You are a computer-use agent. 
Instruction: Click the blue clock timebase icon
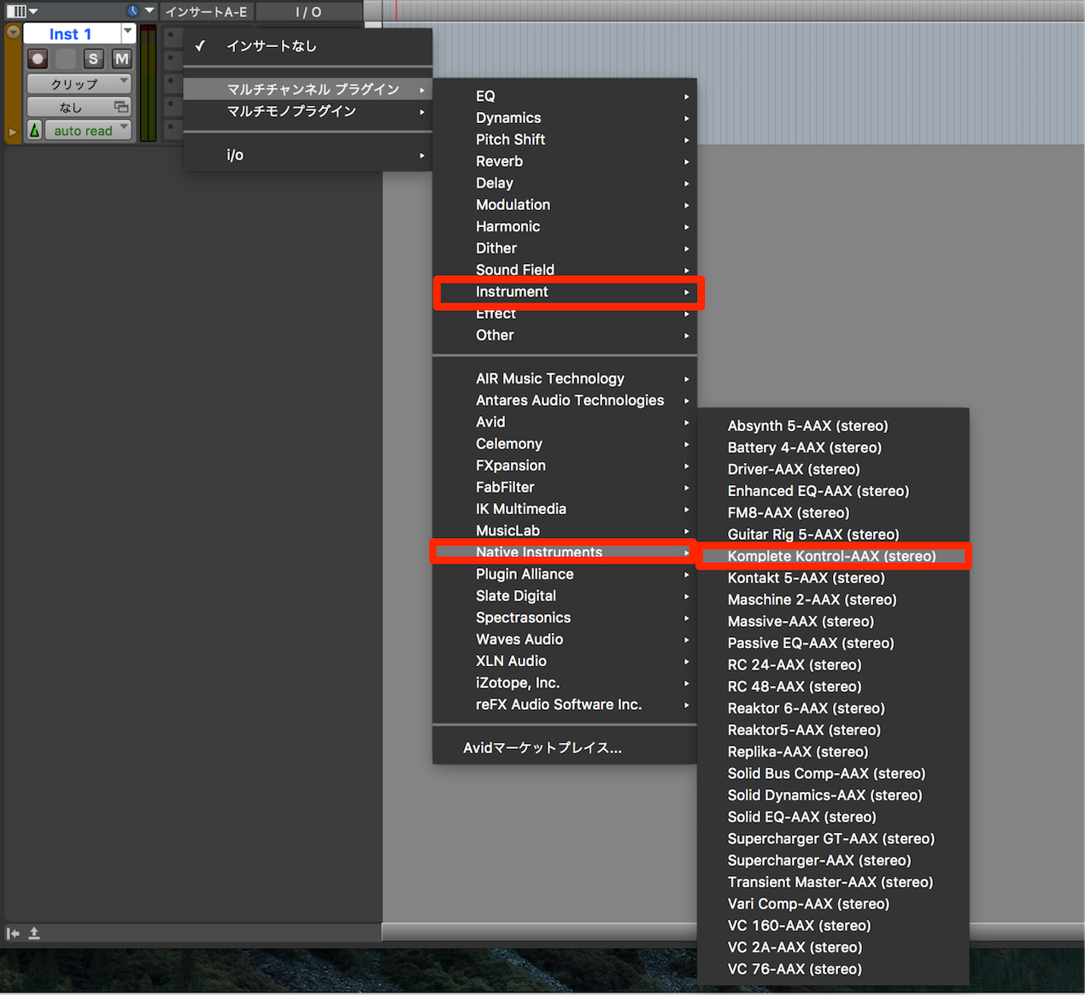coord(132,11)
